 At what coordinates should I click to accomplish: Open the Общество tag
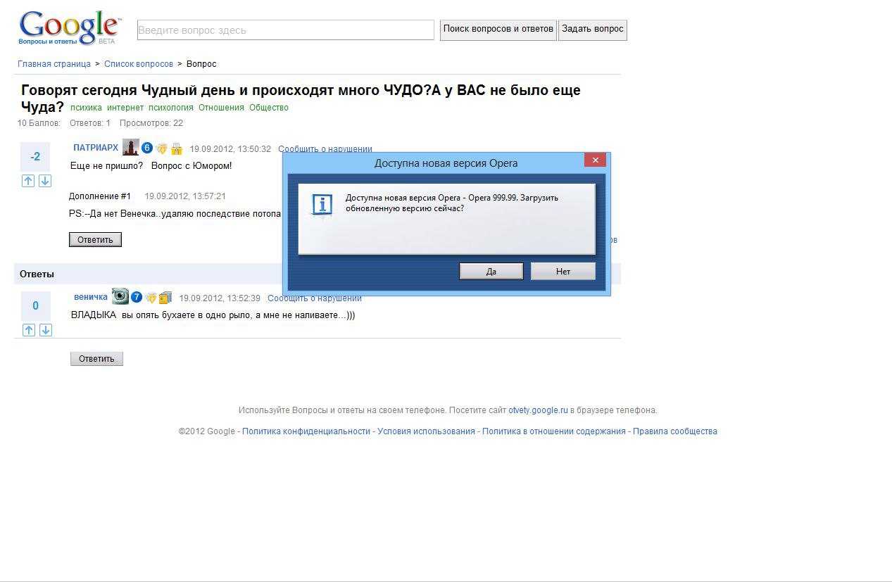(x=269, y=108)
